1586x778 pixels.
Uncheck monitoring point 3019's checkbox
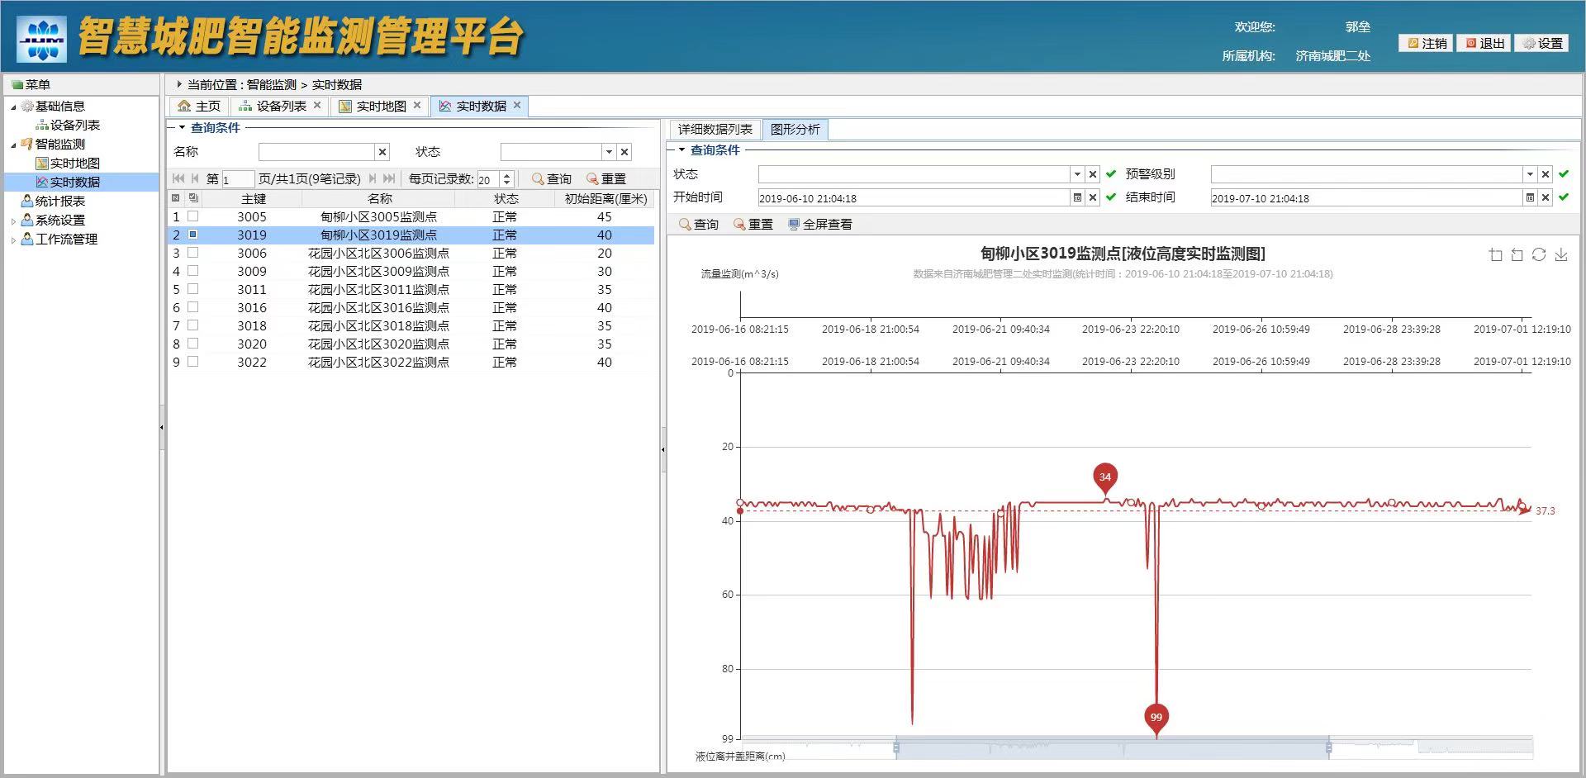click(193, 235)
